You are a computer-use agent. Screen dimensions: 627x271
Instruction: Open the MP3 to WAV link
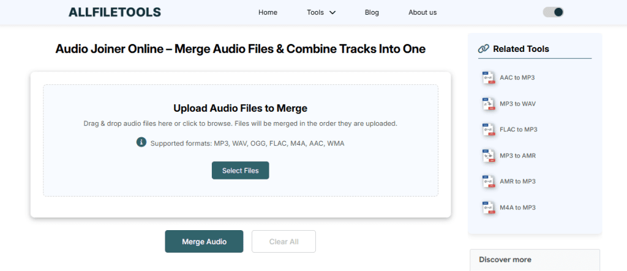point(517,104)
